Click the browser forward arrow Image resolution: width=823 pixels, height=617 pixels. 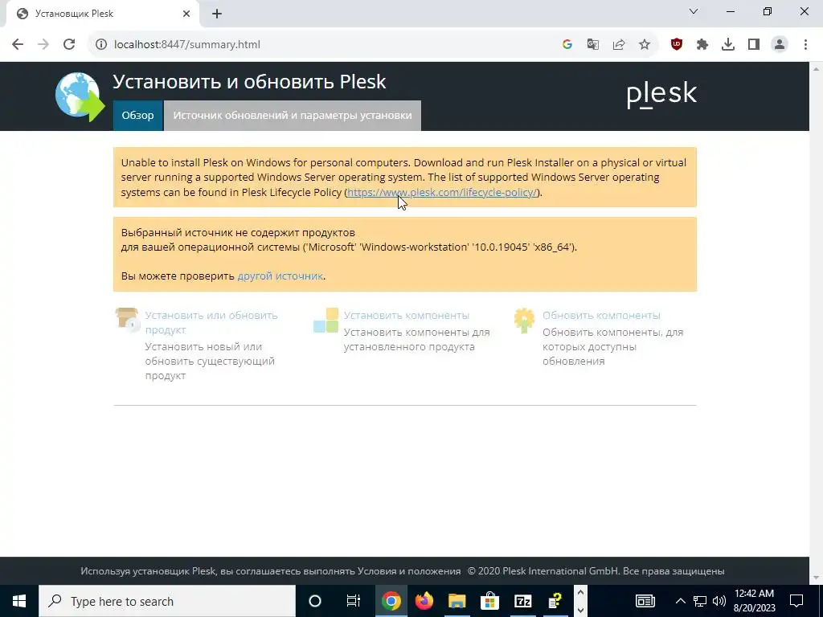(x=43, y=45)
